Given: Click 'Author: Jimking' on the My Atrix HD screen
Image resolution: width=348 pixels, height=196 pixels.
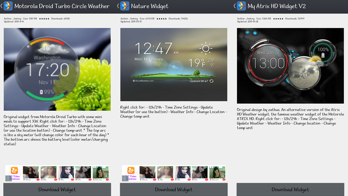Looking at the screenshot, I should pyautogui.click(x=246, y=19).
